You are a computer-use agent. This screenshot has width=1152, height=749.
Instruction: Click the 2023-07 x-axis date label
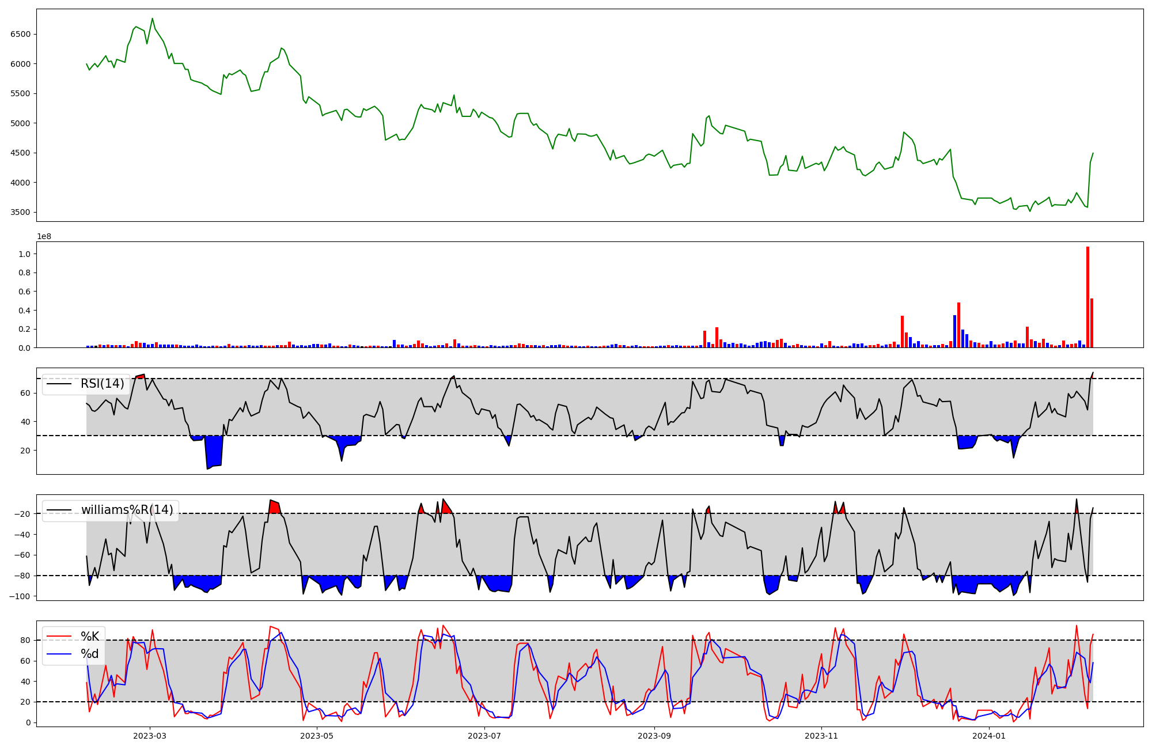tap(484, 736)
